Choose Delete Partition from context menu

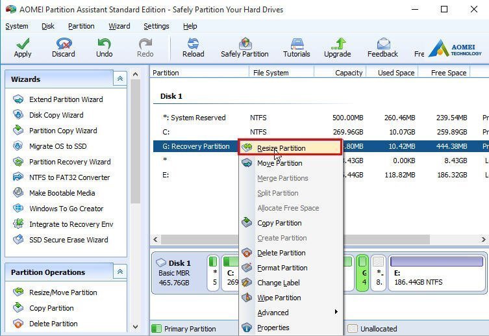tap(291, 253)
